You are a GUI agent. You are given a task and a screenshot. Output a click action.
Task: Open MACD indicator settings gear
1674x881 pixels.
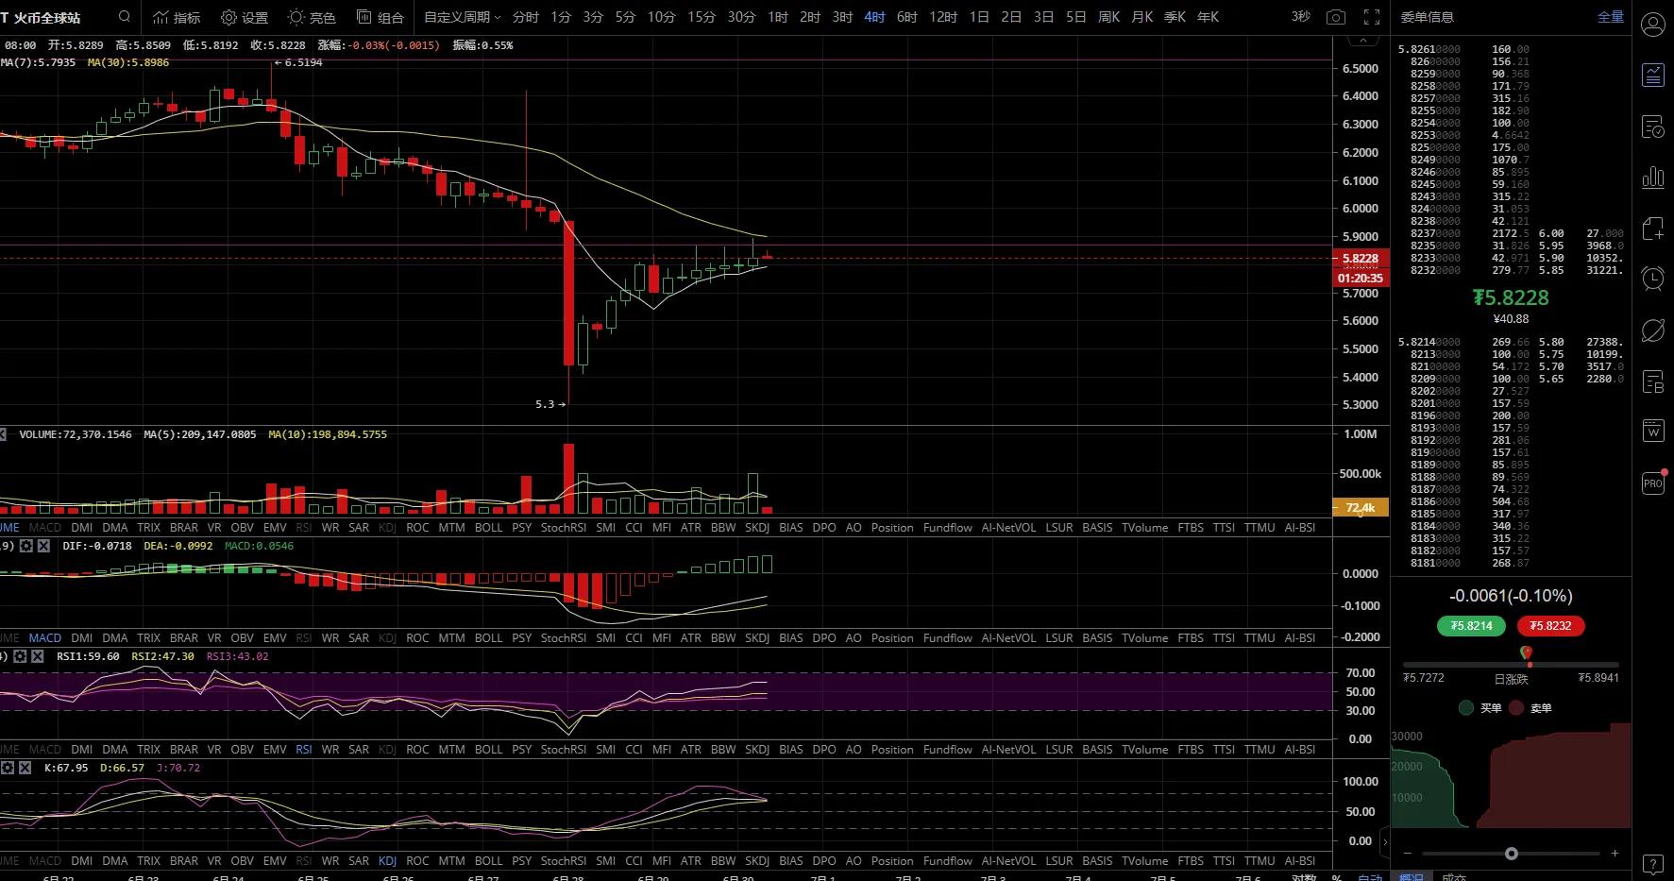[26, 546]
